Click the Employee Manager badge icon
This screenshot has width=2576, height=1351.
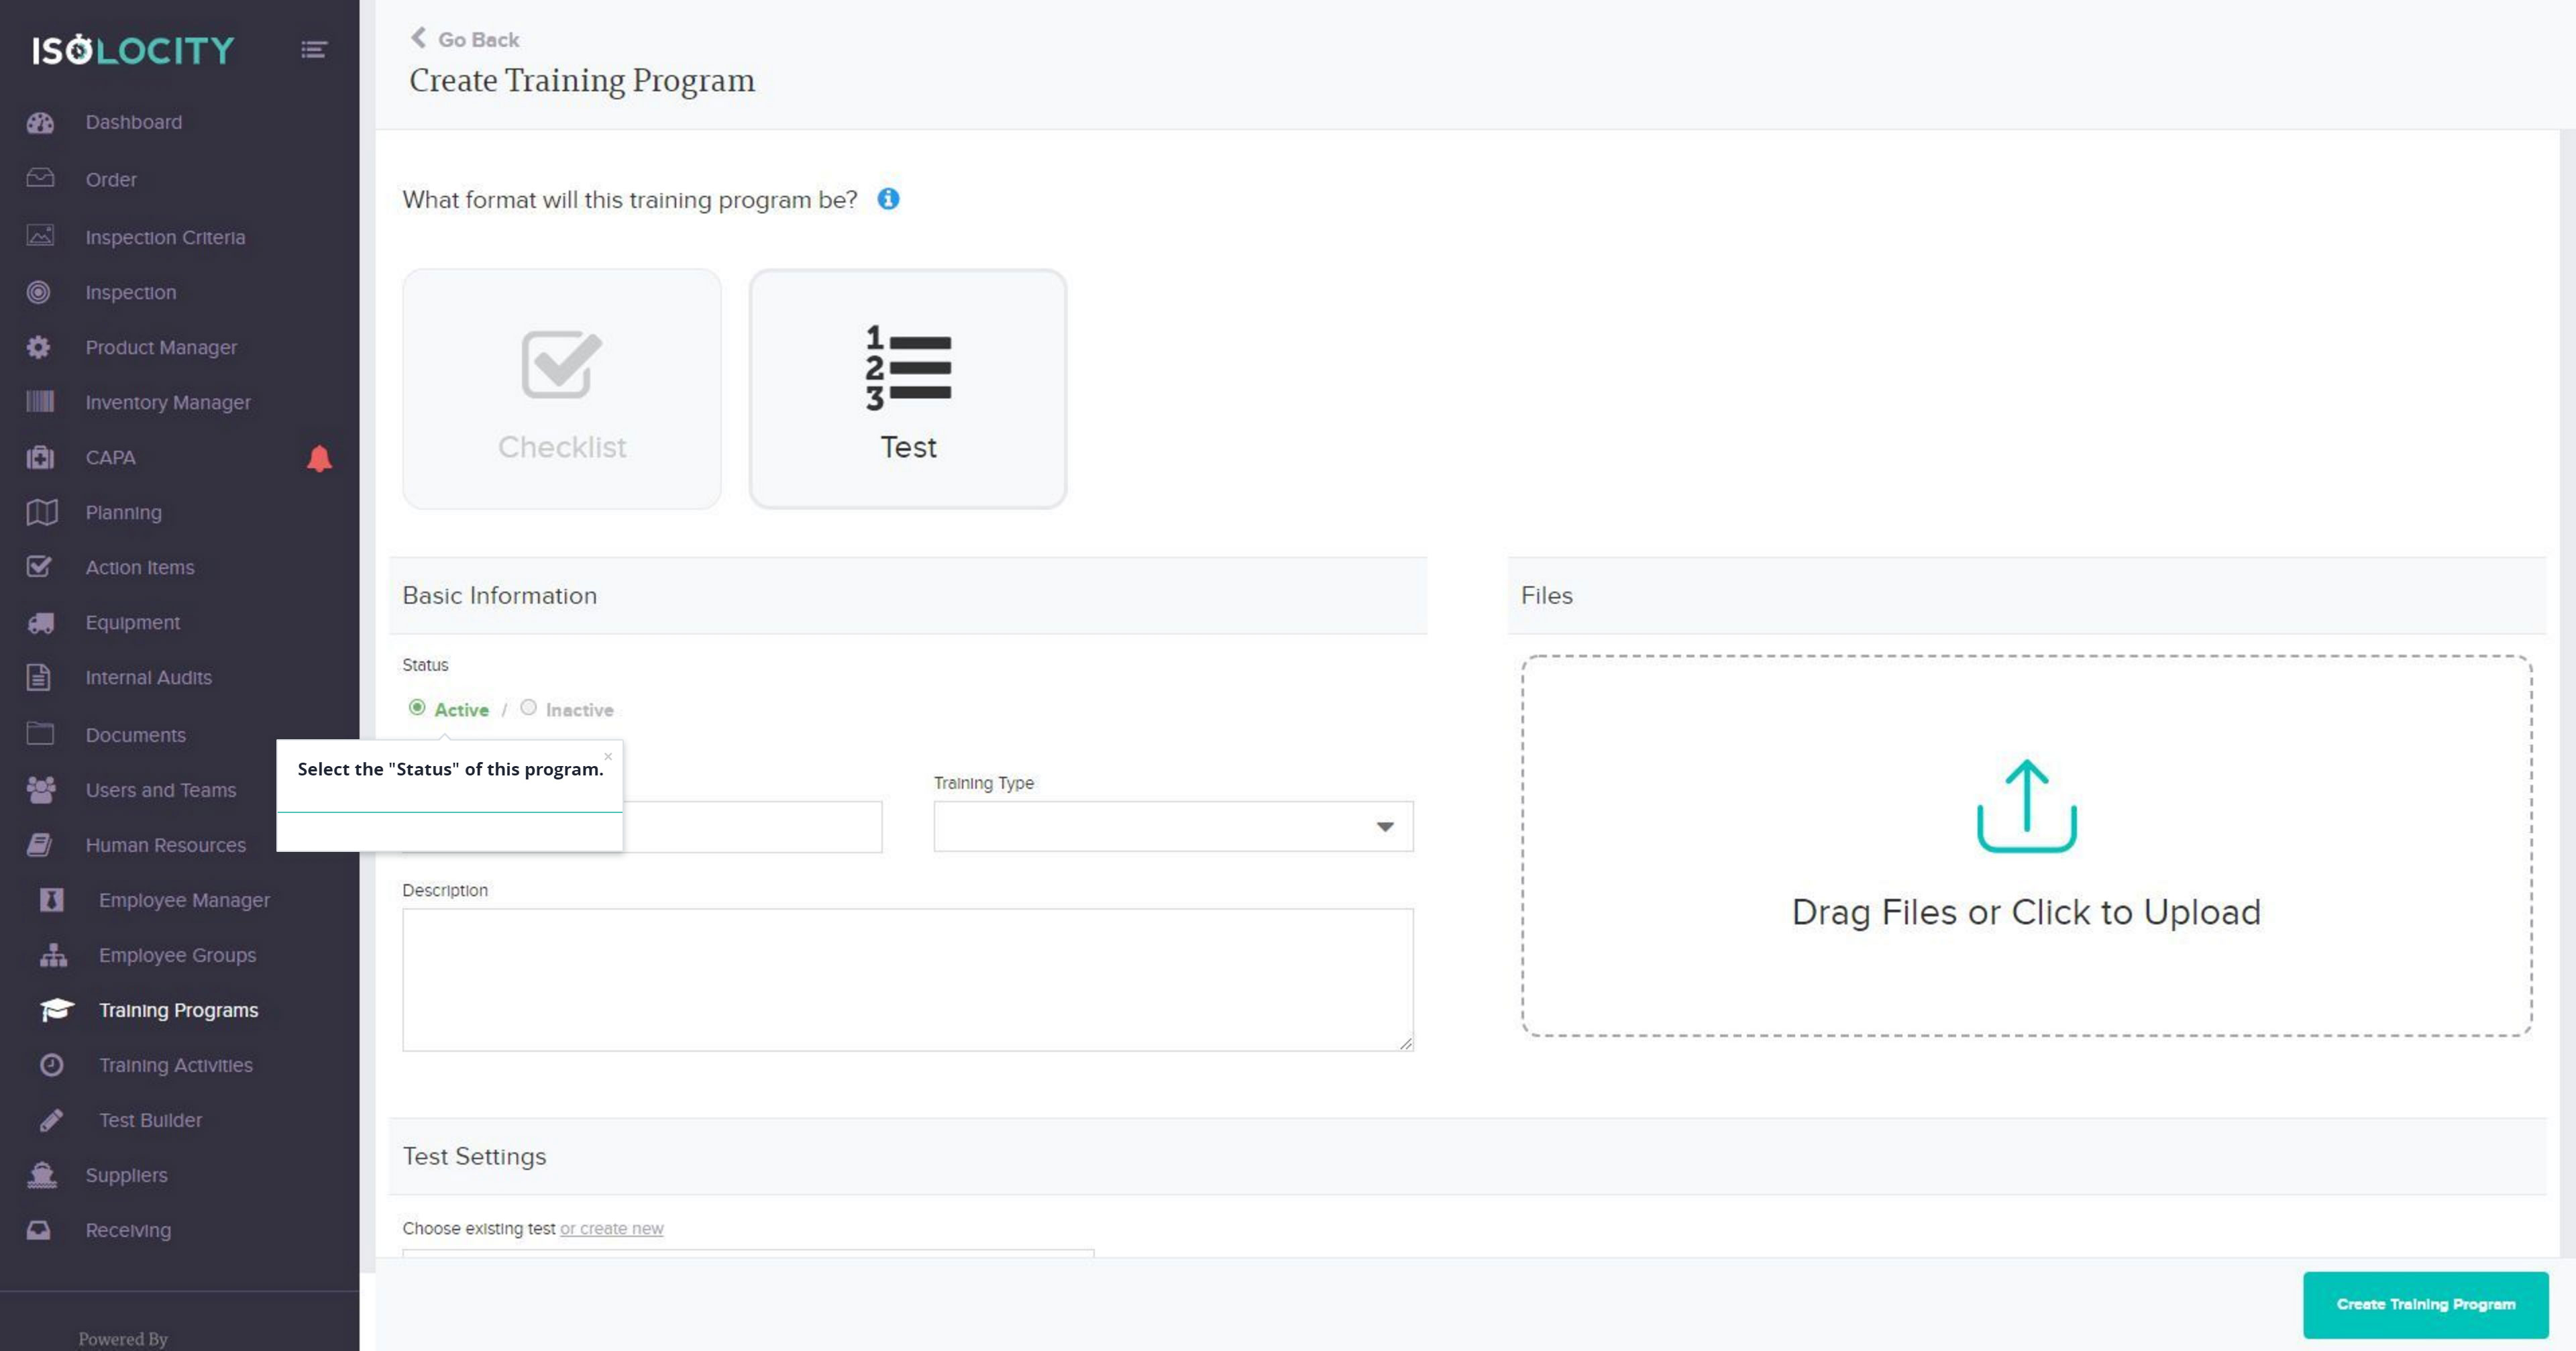[52, 900]
